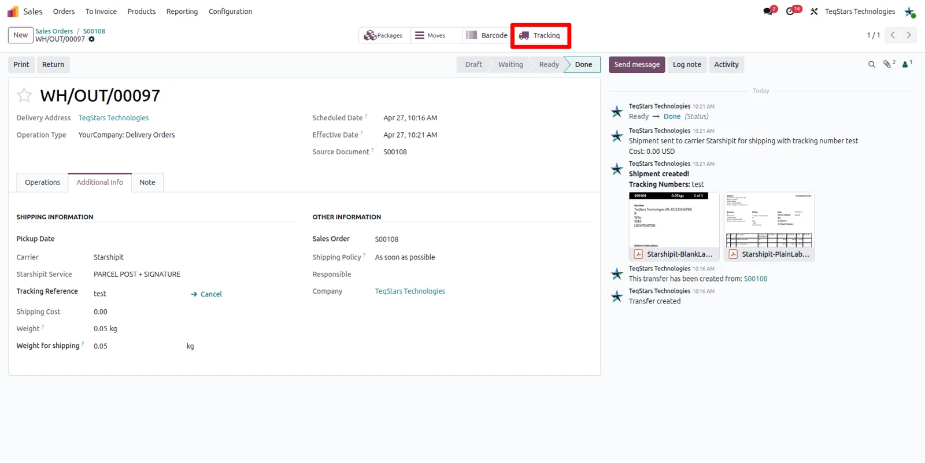
Task: Go to Sales Orders breadcrumb
Action: pyautogui.click(x=54, y=31)
